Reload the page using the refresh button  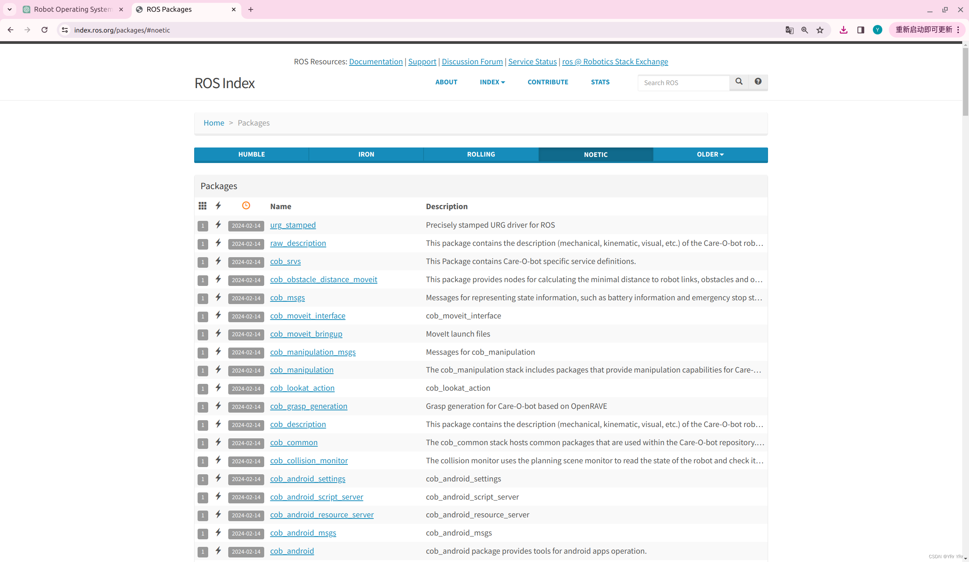(x=45, y=30)
